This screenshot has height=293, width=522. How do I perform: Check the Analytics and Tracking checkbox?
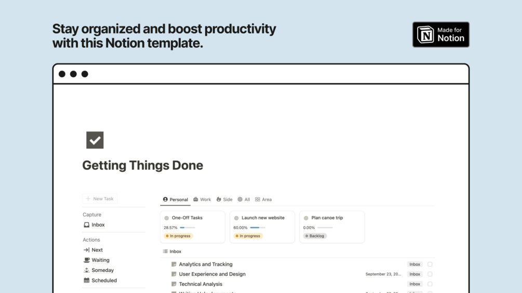(430, 264)
